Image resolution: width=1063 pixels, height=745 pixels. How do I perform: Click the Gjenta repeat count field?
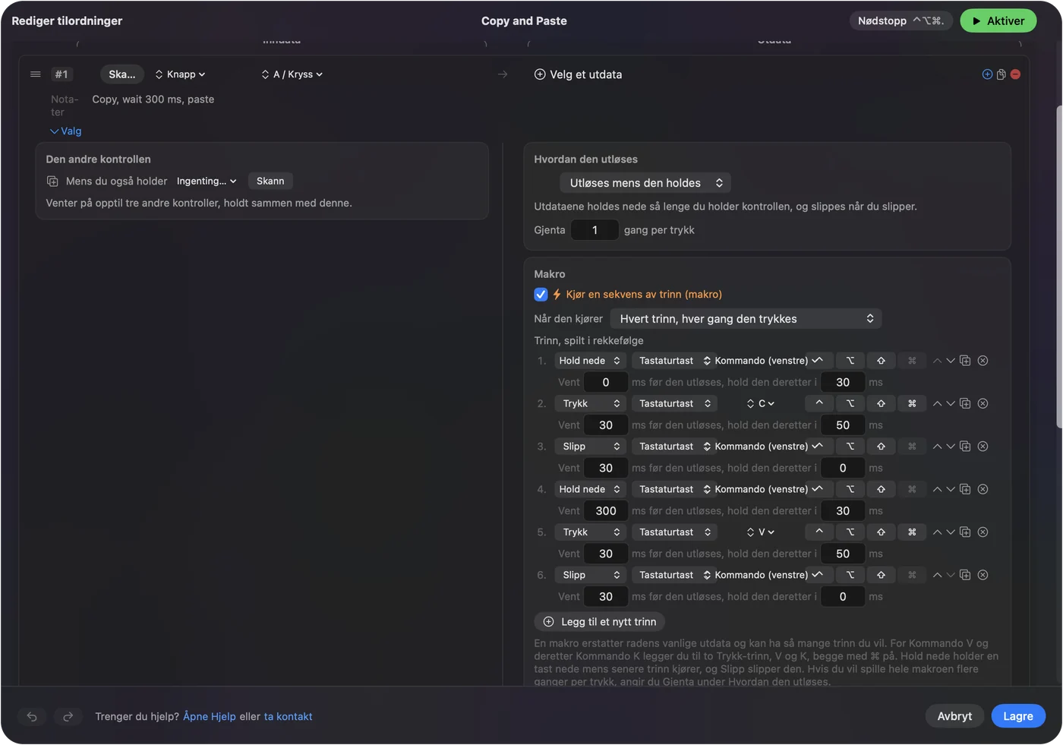pos(595,230)
